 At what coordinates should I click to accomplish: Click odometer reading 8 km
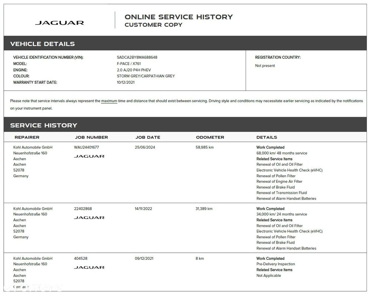[200, 259]
